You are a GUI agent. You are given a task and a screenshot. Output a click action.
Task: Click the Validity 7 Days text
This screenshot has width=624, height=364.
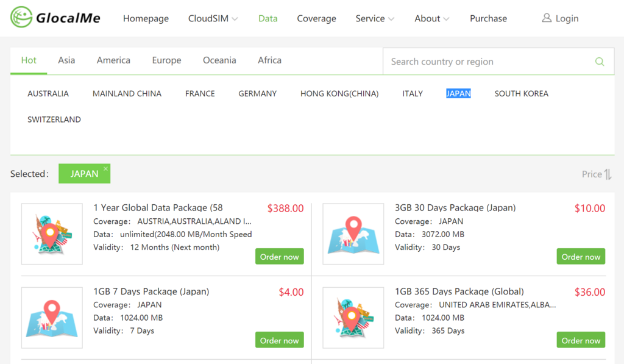coord(124,331)
